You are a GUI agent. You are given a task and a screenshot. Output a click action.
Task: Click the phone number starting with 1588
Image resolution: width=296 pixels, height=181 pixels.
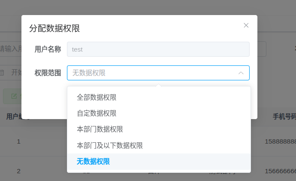pos(280,141)
